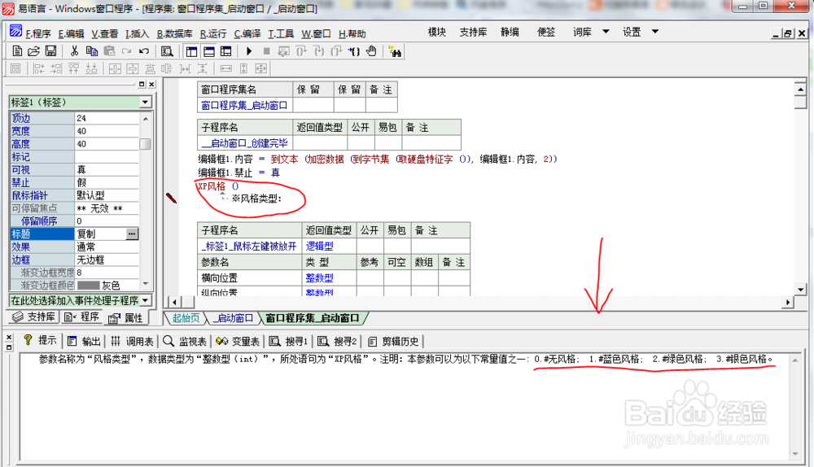This screenshot has width=814, height=467.
Task: Open the 标签1（标签） component combo box
Action: 81,103
